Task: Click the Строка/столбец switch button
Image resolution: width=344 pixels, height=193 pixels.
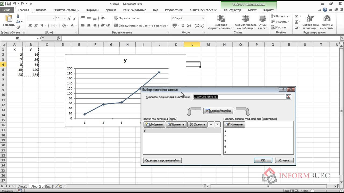Action: pos(218,111)
